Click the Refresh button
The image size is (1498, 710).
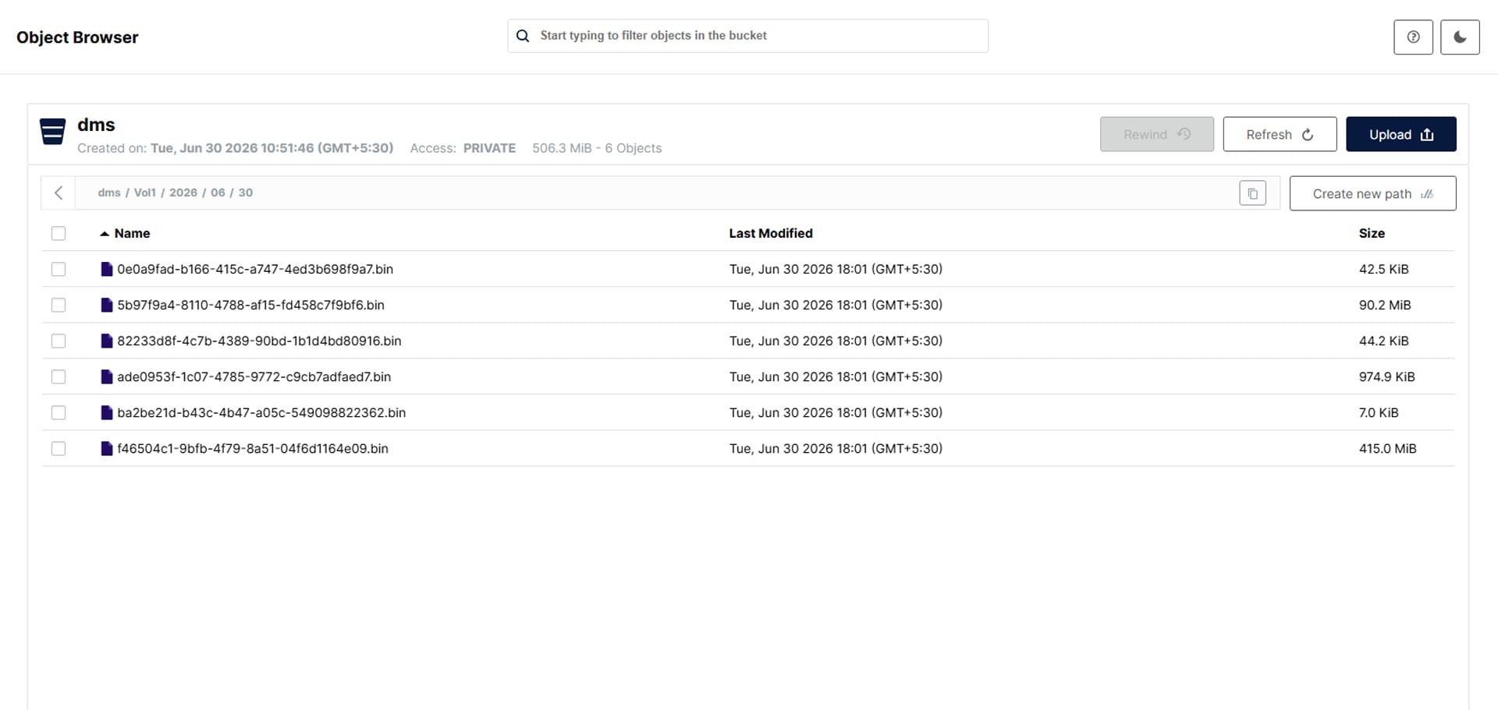coord(1280,134)
